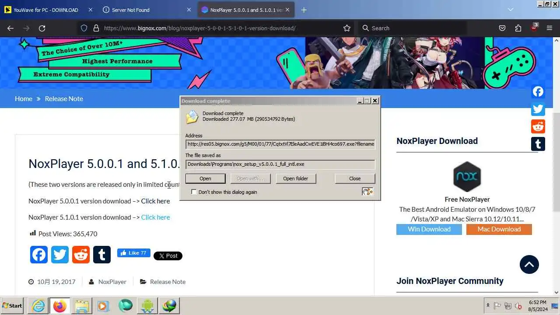
Task: Bookmark this page with the star icon
Action: 347,28
